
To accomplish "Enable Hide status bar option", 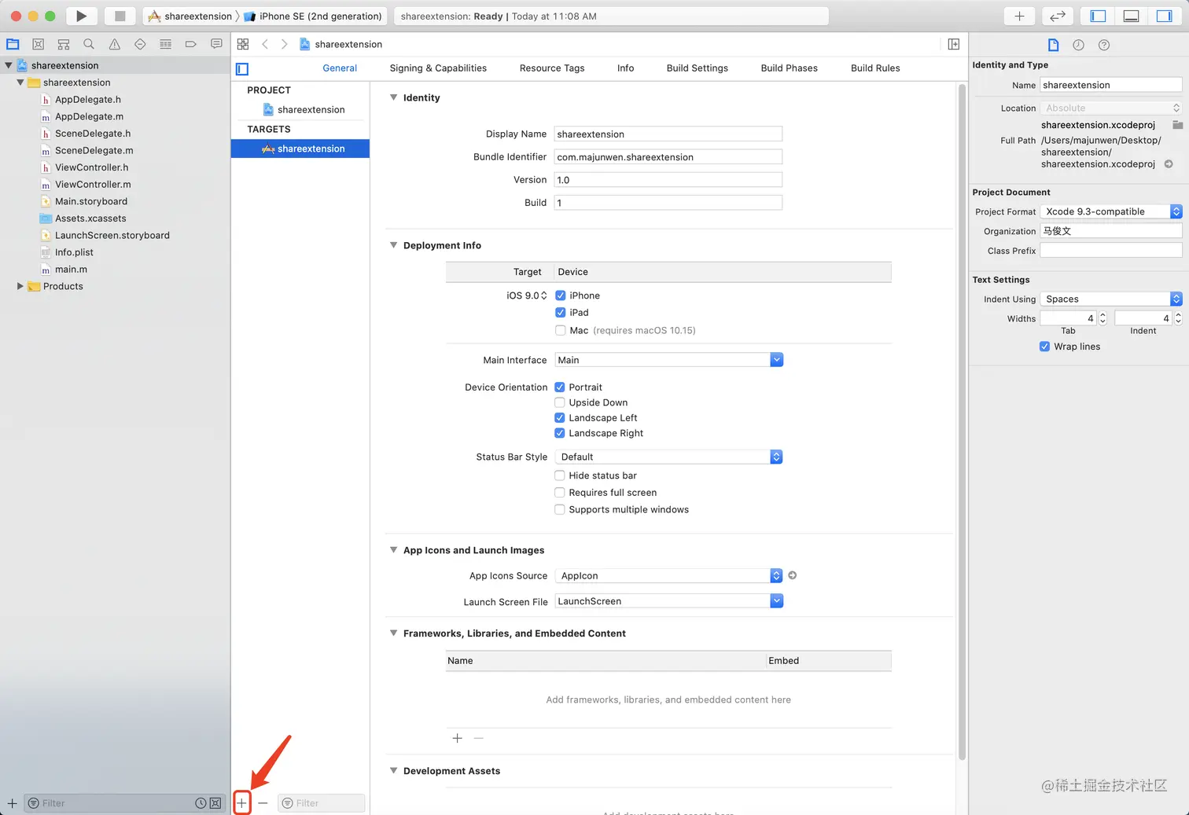I will pyautogui.click(x=560, y=475).
